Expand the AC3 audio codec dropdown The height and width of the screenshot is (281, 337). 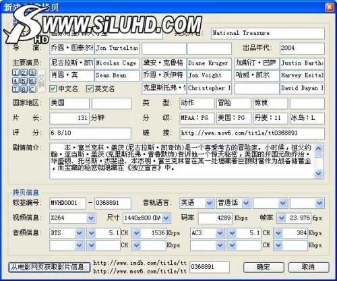[220, 233]
